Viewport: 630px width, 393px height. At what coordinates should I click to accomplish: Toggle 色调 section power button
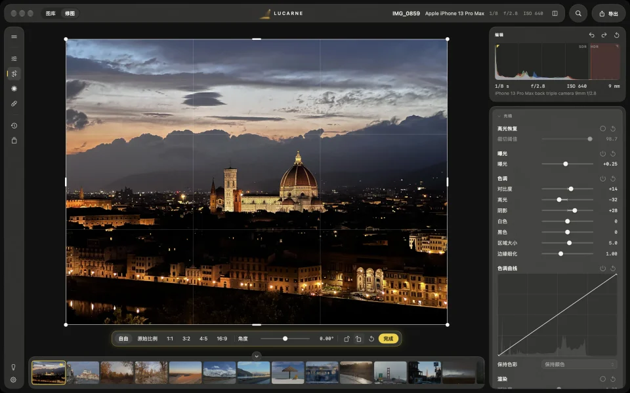tap(602, 178)
